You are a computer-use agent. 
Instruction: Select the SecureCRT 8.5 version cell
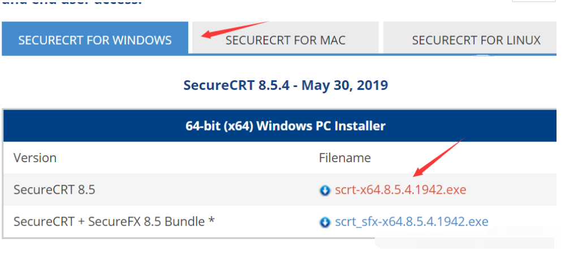tap(54, 190)
